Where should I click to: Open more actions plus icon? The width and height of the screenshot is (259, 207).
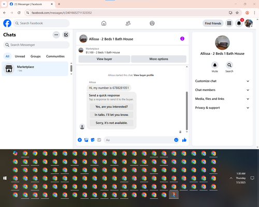(x=80, y=140)
